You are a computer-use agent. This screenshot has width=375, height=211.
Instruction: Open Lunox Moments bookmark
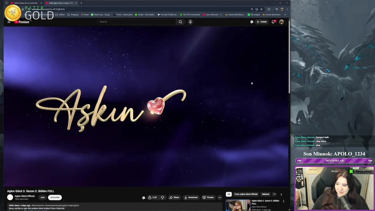click(213, 15)
